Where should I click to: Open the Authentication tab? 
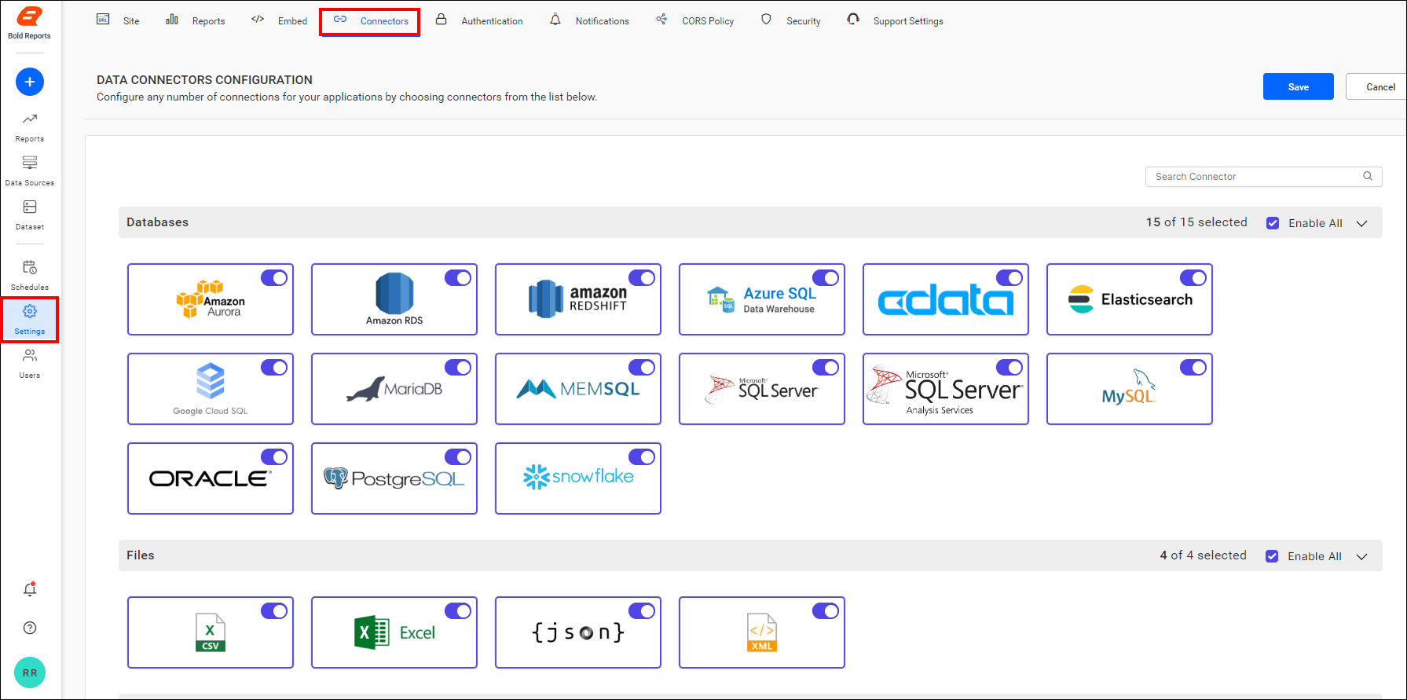[x=479, y=20]
